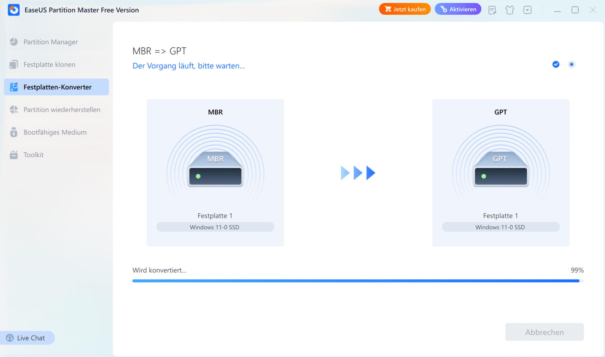
Task: Open the hidden menu dropdown arrow
Action: [527, 10]
